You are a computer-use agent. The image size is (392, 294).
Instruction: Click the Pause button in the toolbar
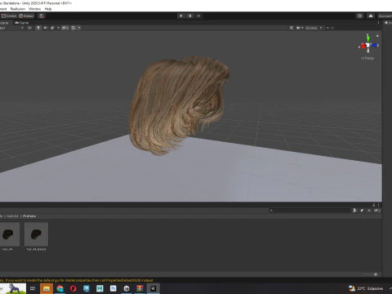tap(189, 16)
